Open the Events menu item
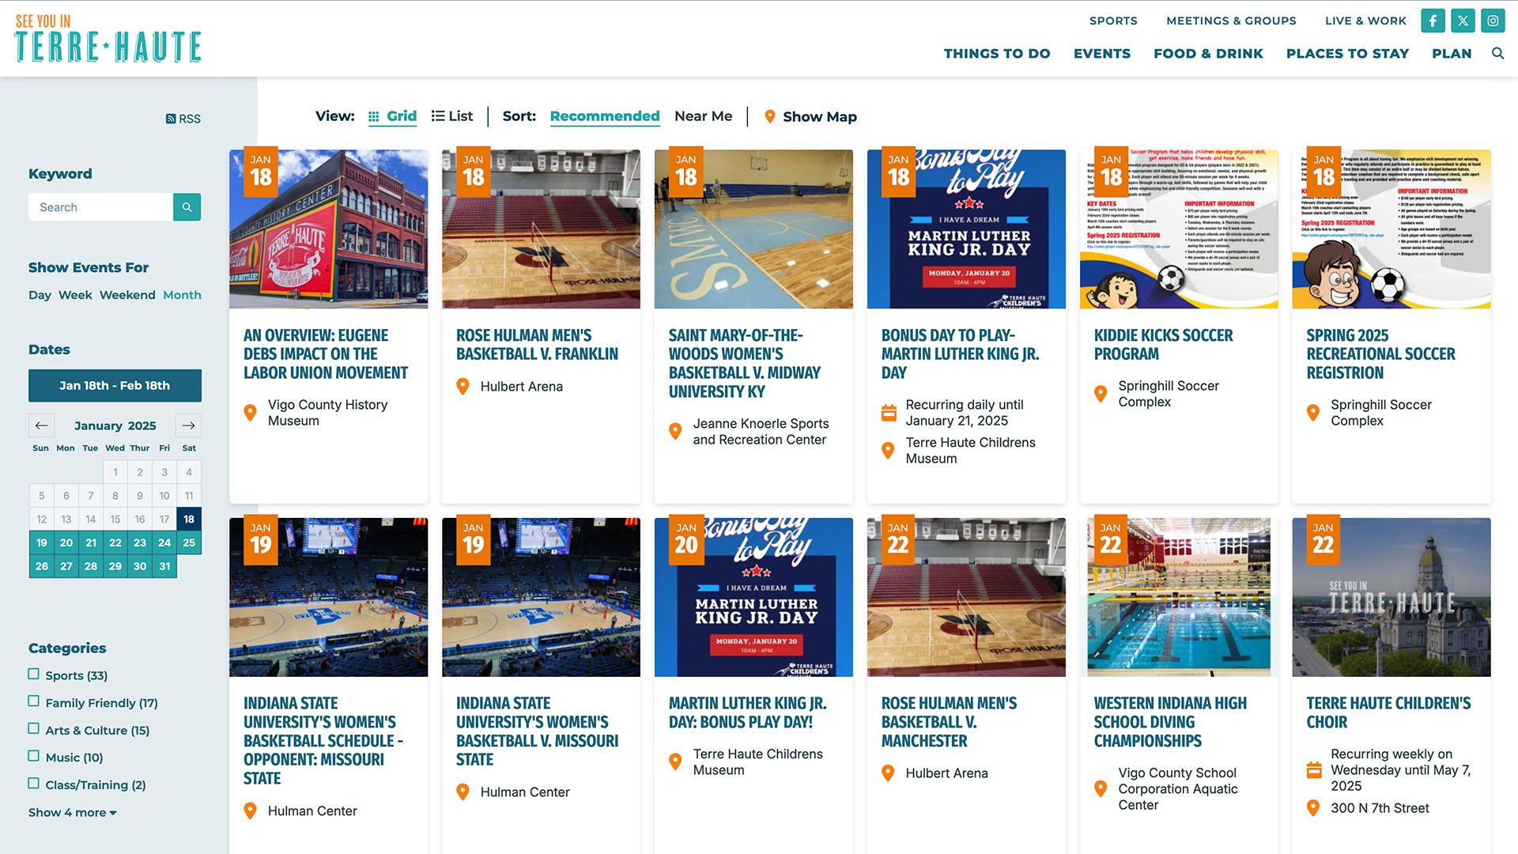Viewport: 1518px width, 854px height. point(1101,54)
